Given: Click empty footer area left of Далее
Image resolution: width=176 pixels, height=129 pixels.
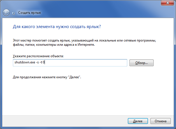Looking at the screenshot, I should (x=64, y=121).
